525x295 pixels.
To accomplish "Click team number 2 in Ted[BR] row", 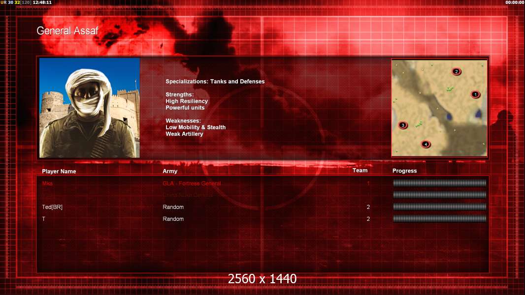I will [x=368, y=207].
